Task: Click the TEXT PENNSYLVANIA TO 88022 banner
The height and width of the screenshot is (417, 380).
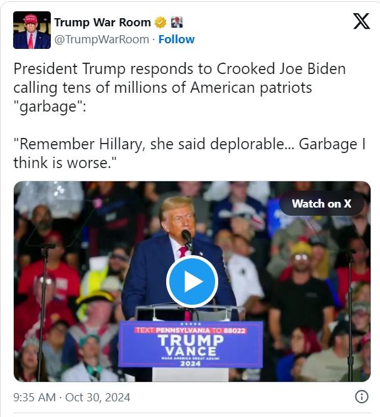Action: 191,330
